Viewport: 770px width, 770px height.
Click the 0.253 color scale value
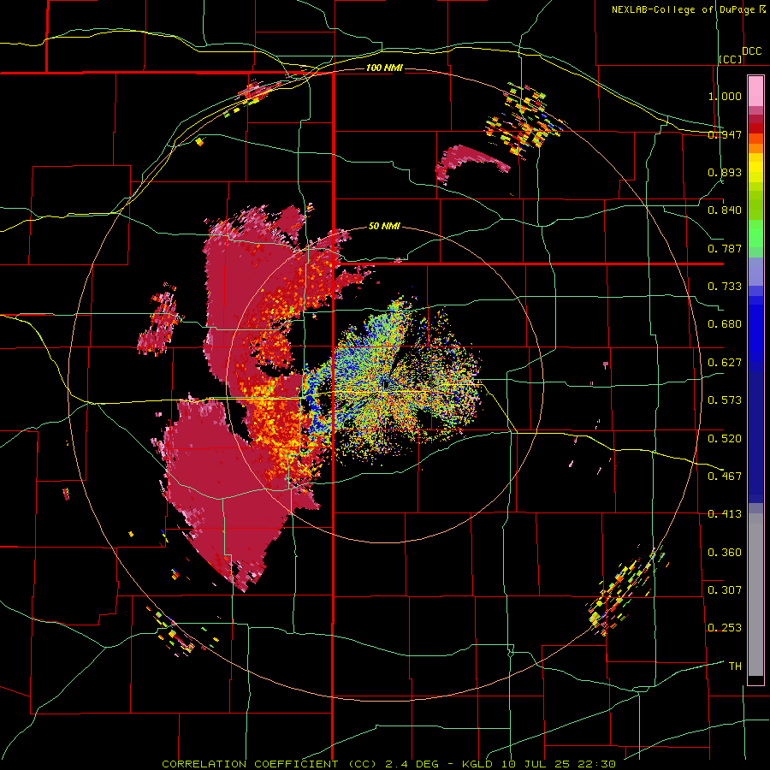click(x=725, y=628)
